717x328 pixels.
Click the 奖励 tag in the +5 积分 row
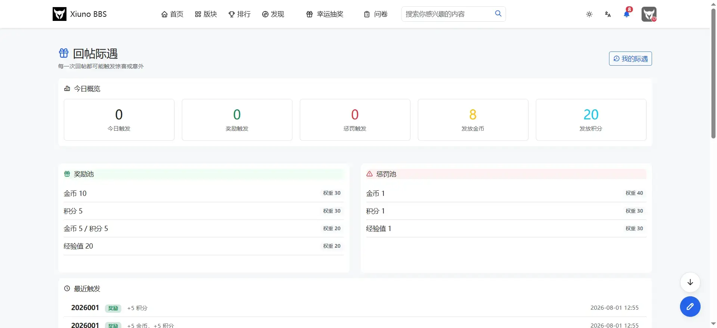click(x=113, y=308)
